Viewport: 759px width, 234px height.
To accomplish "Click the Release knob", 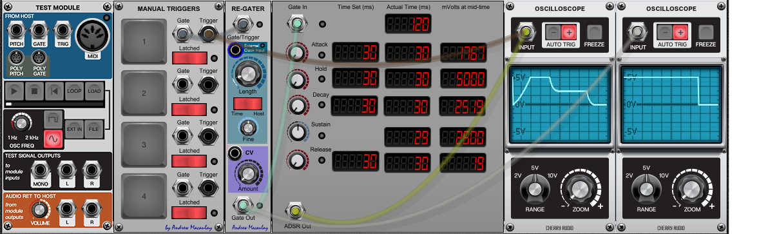I will tap(296, 159).
